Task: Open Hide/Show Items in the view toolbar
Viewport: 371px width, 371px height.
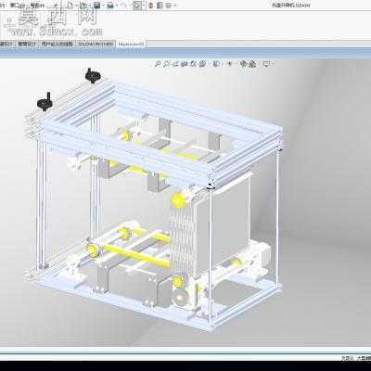Action: pyautogui.click(x=230, y=64)
